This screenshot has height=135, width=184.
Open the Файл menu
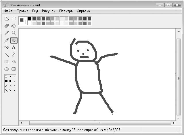[8, 11]
